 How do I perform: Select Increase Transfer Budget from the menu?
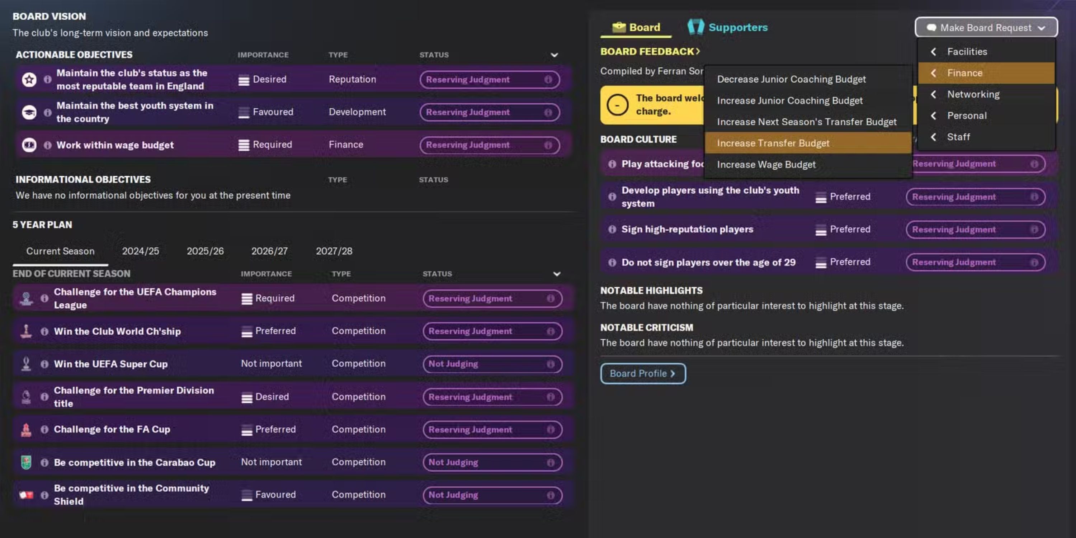click(x=774, y=143)
